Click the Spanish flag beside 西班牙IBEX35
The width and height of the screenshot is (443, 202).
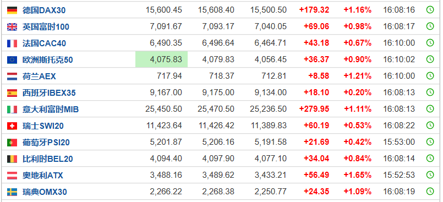click(12, 93)
